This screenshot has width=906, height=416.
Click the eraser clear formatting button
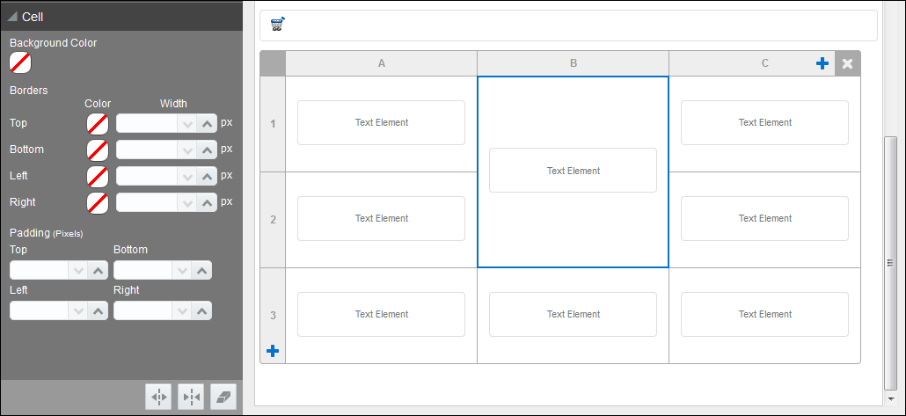pos(225,398)
